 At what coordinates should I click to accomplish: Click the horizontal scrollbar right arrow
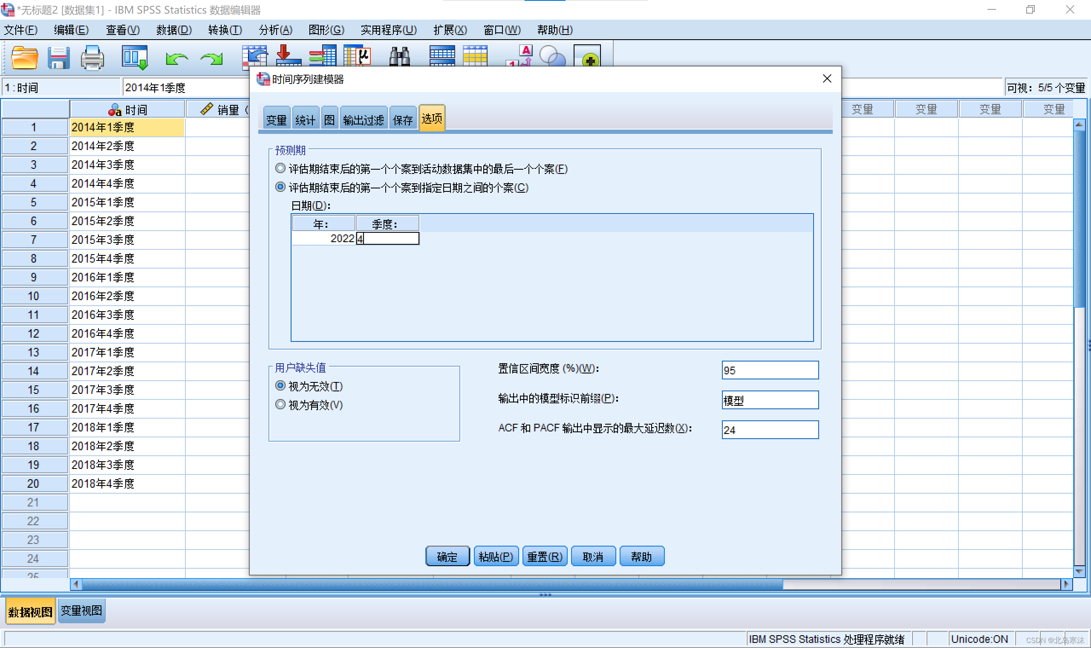click(1066, 584)
